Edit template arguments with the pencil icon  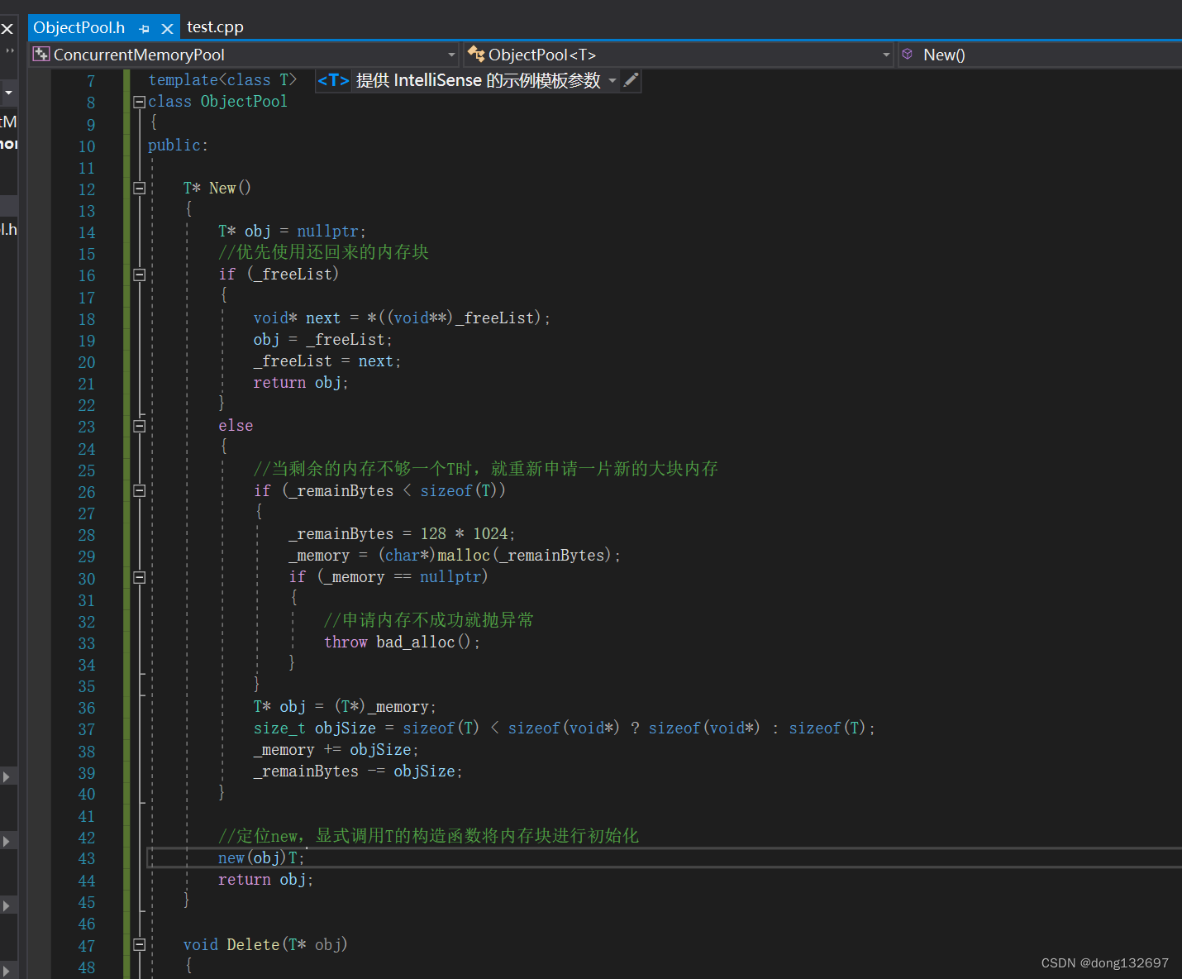pos(631,80)
